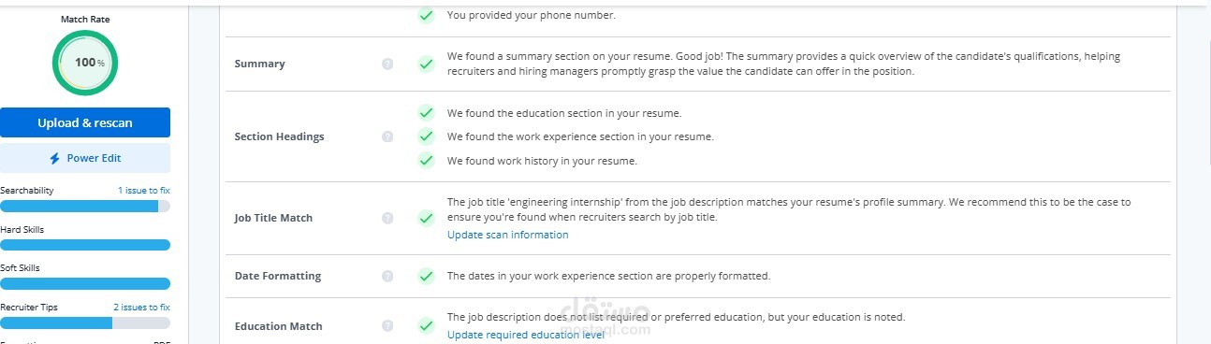This screenshot has height=344, width=1211.
Task: Click green checkmark beside education section found
Action: click(x=426, y=113)
